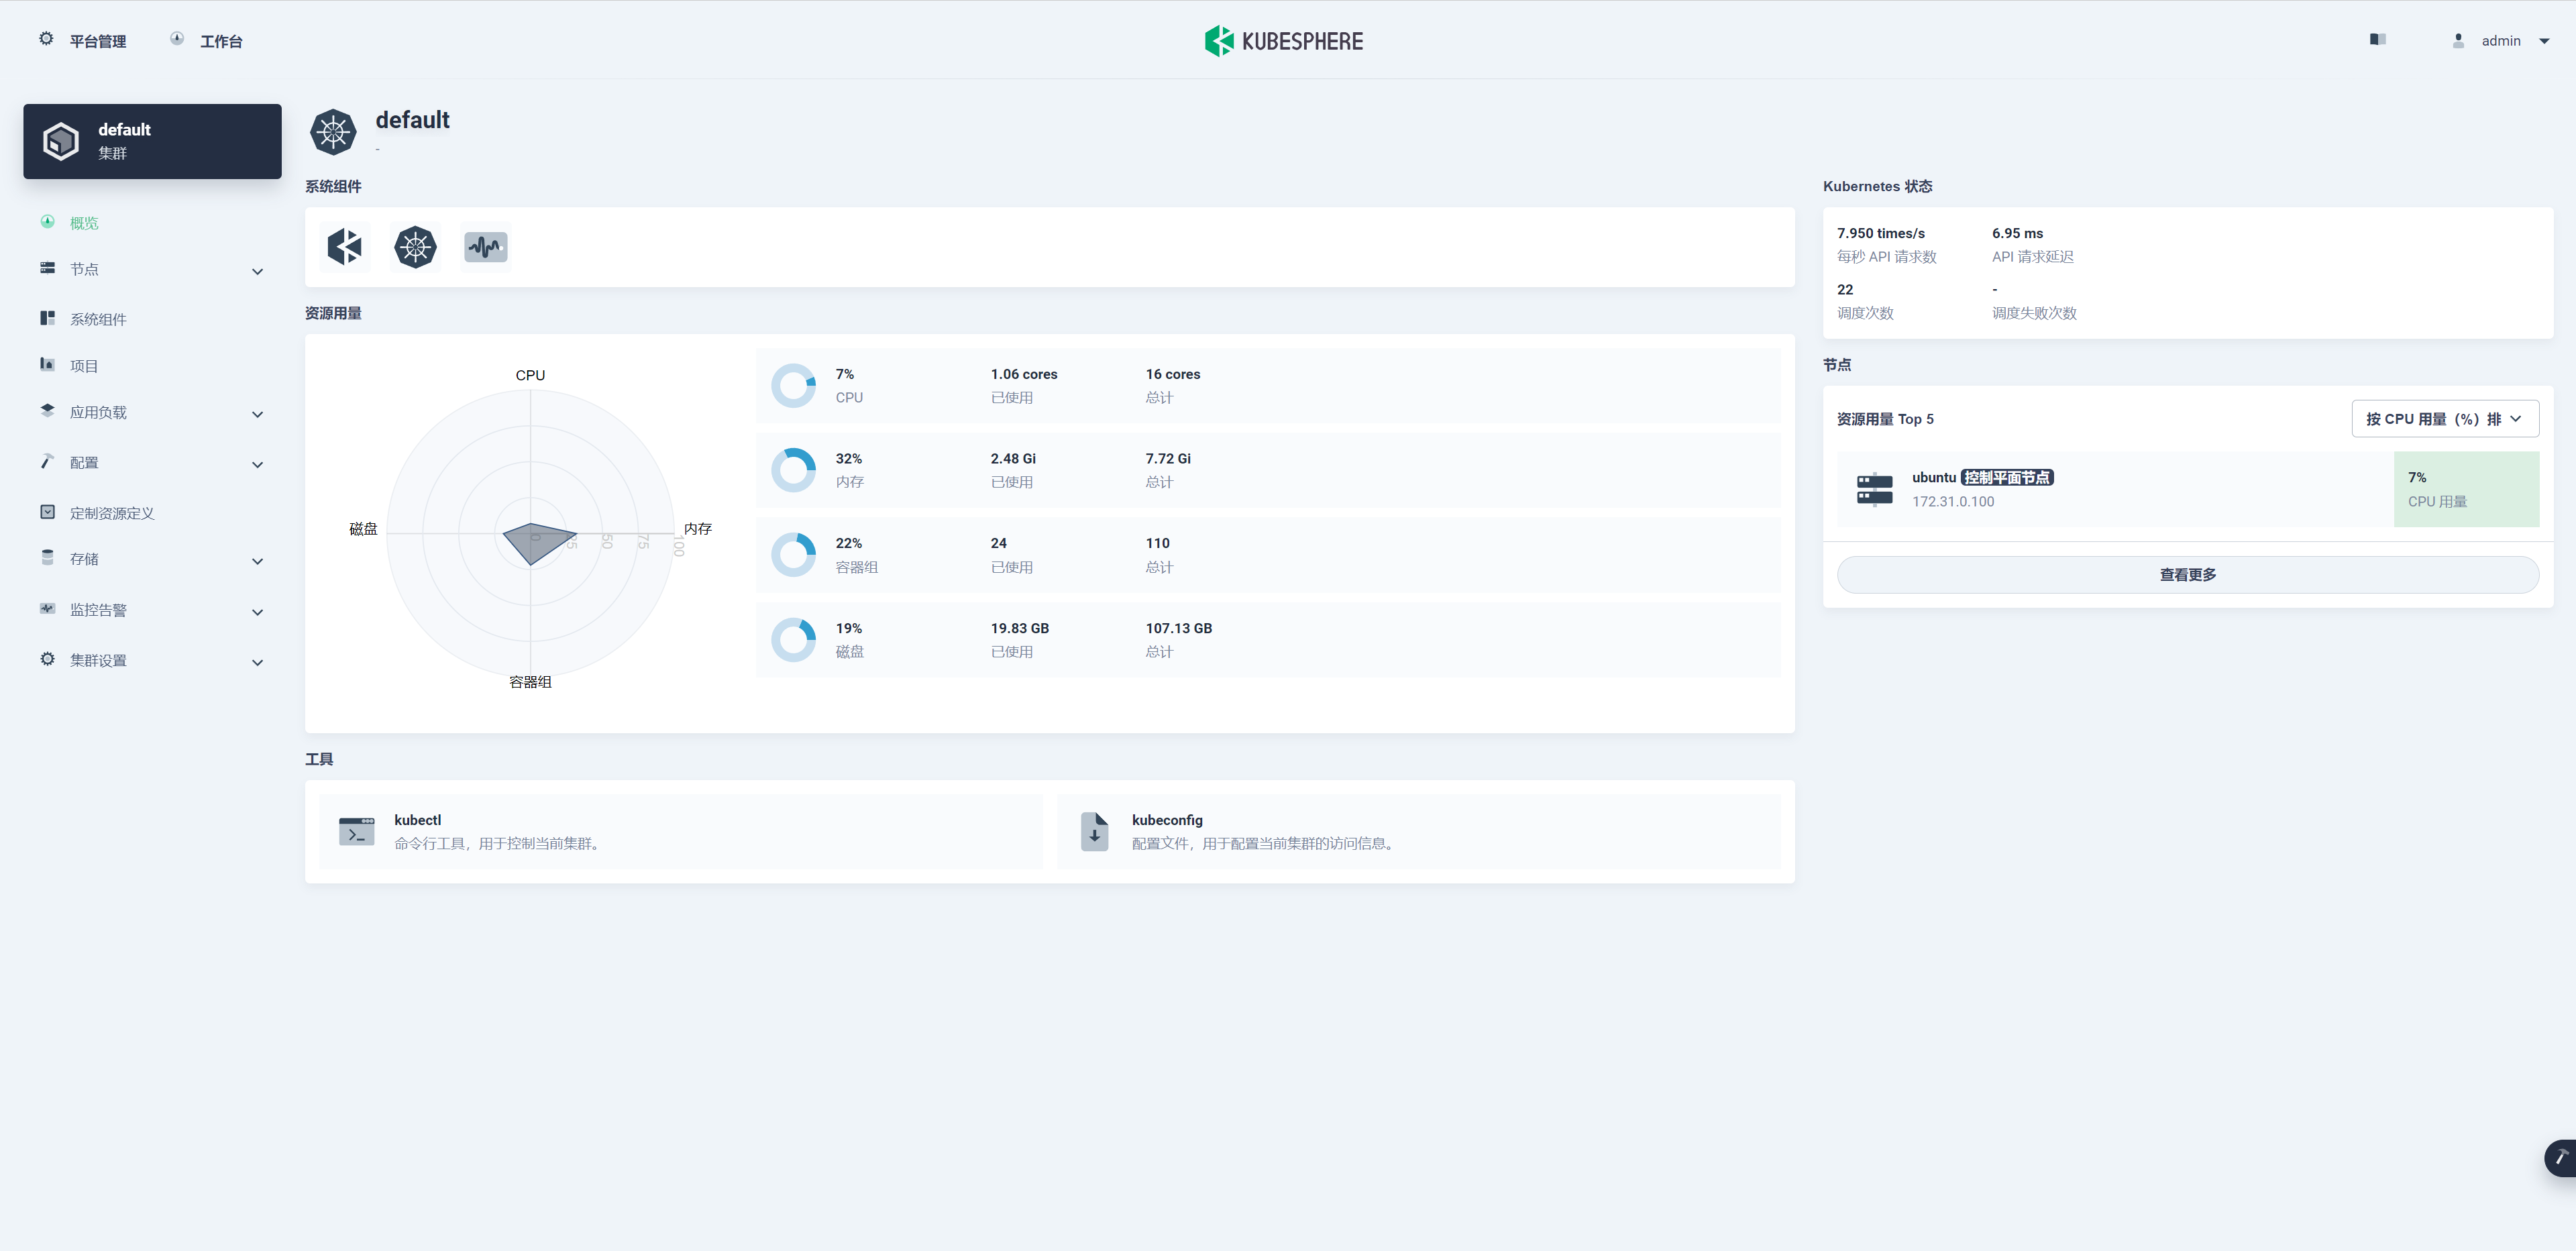
Task: Click the gear icon beside 平台管理
Action: click(x=46, y=39)
